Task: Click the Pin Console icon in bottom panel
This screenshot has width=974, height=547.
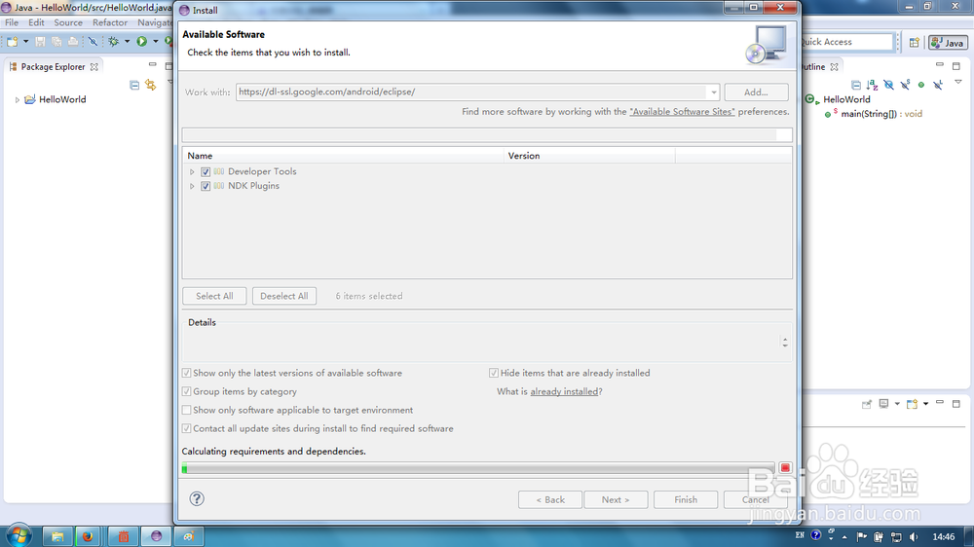Action: (x=867, y=404)
